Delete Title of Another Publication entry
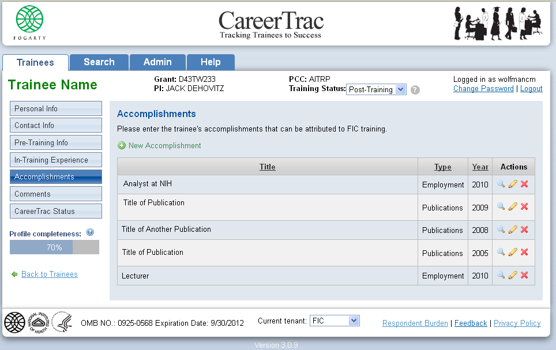The height and width of the screenshot is (350, 556). [524, 229]
